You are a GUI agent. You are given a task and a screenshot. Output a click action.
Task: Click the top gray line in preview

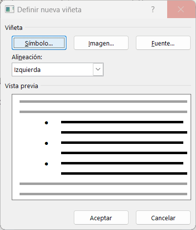[103, 101]
